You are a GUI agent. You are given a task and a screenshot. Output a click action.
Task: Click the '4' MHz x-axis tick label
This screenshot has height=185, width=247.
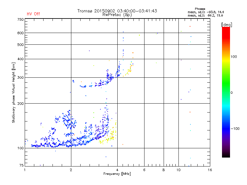117,170
